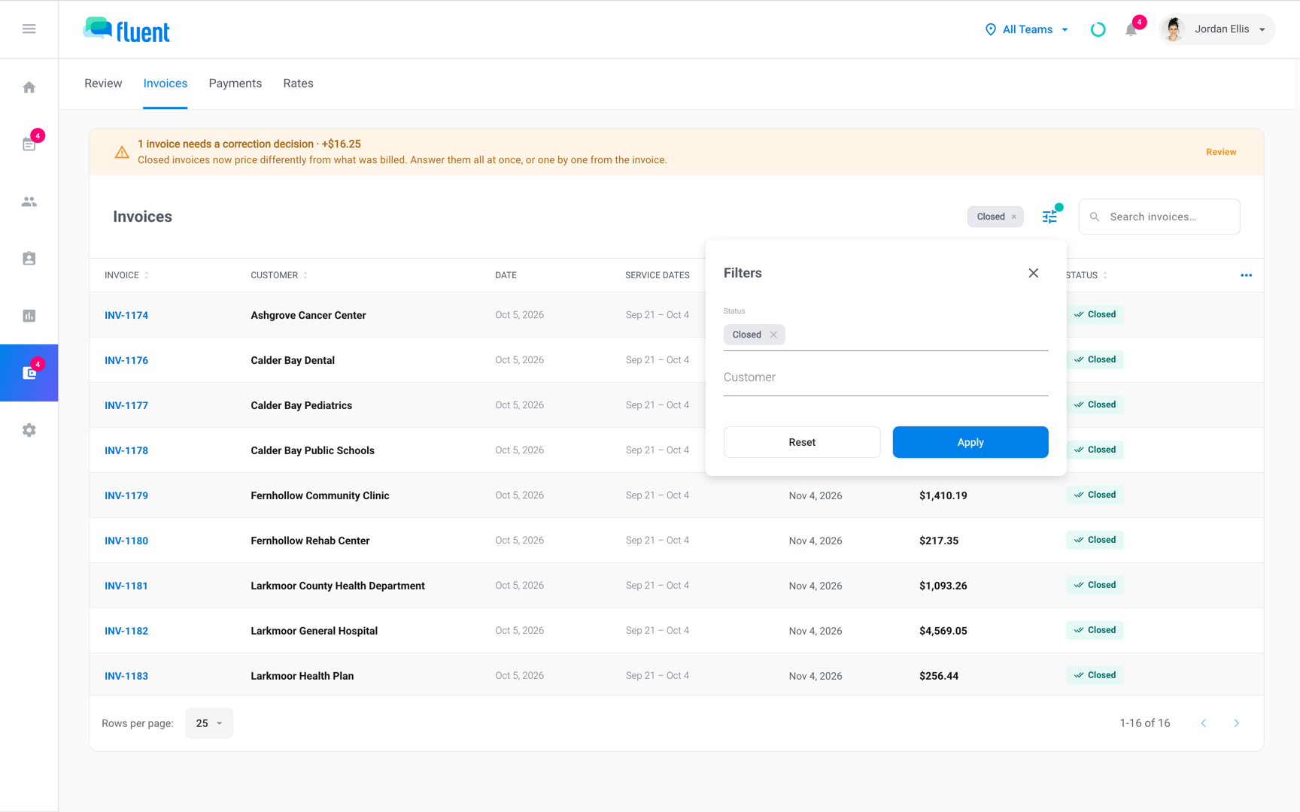This screenshot has width=1300, height=812.
Task: Switch to the Invoices tab
Action: tap(166, 83)
